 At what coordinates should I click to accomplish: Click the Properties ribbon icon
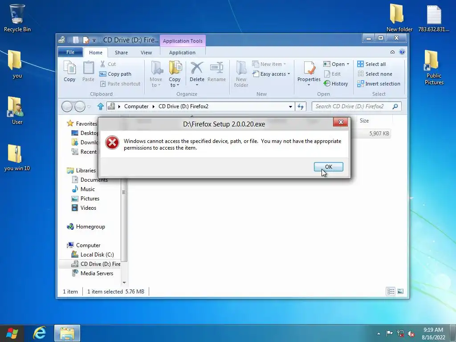pyautogui.click(x=309, y=73)
